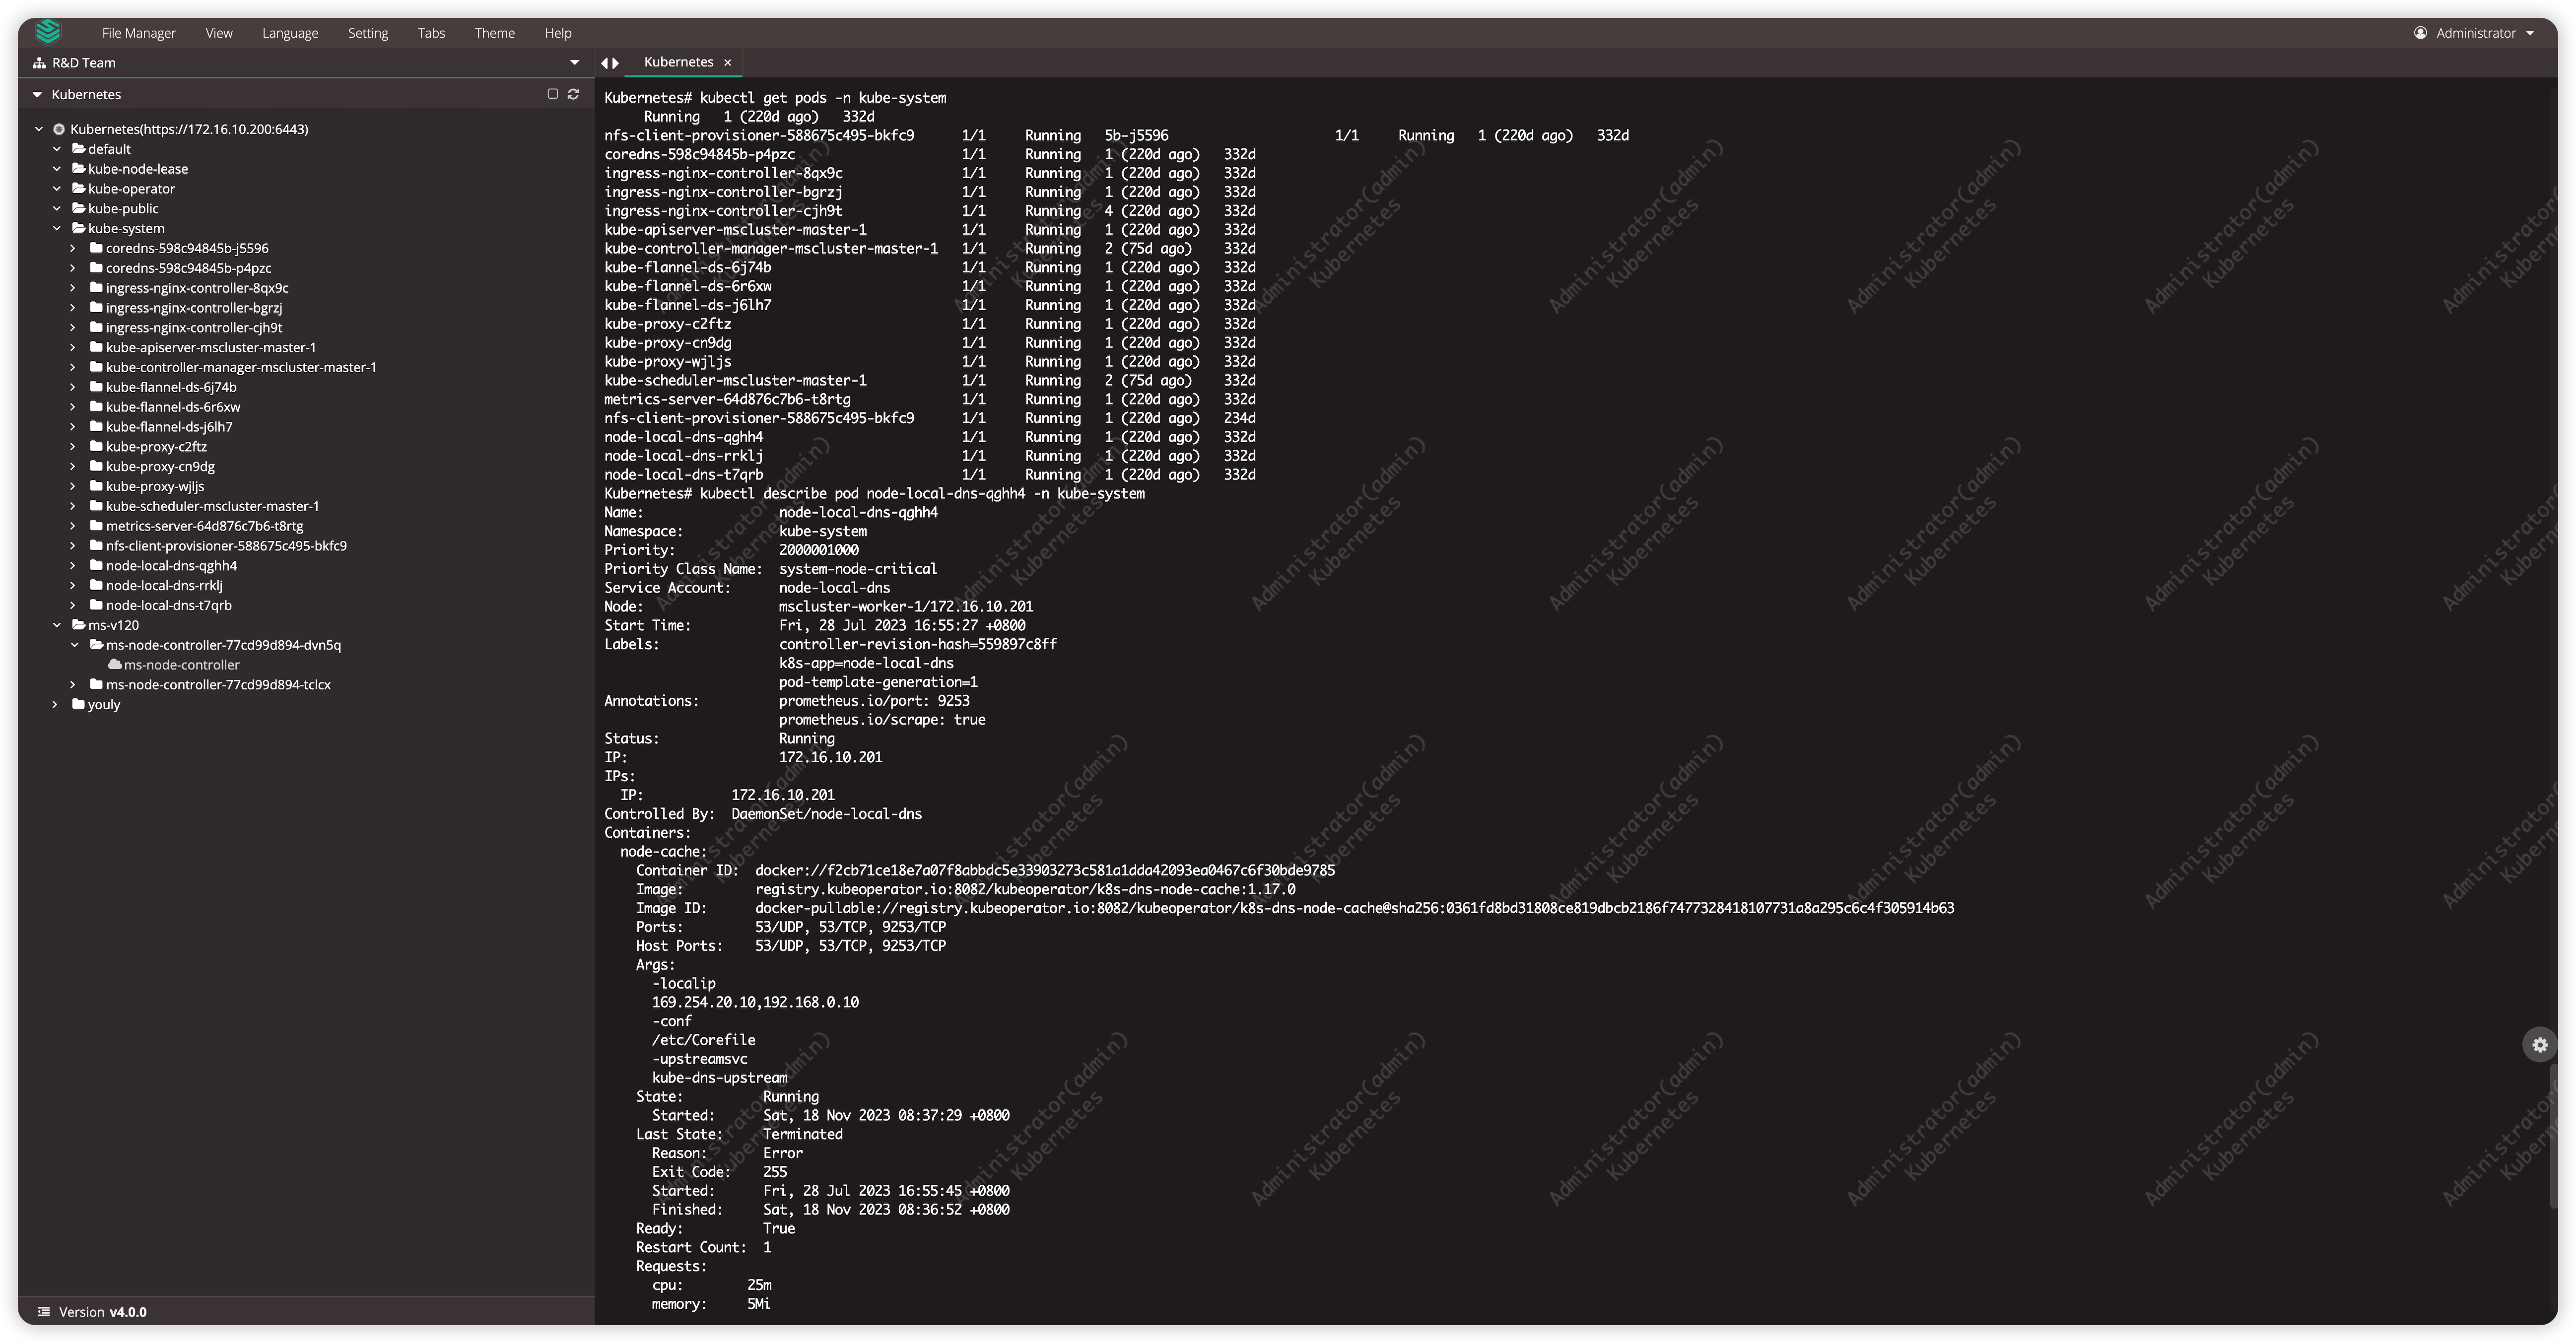Expand the node-local-dns-qghh4 pod chevron
Image resolution: width=2576 pixels, height=1343 pixels.
coord(73,565)
